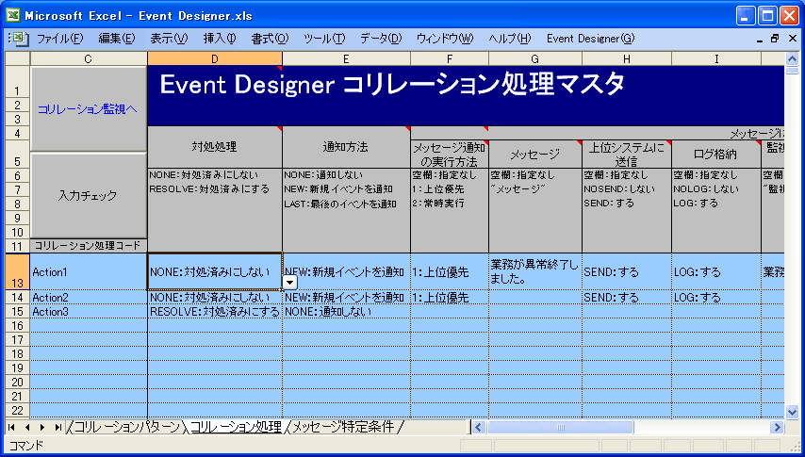This screenshot has height=457, width=805.
Task: Open the ヘルプ(H) menu
Action: [510, 39]
